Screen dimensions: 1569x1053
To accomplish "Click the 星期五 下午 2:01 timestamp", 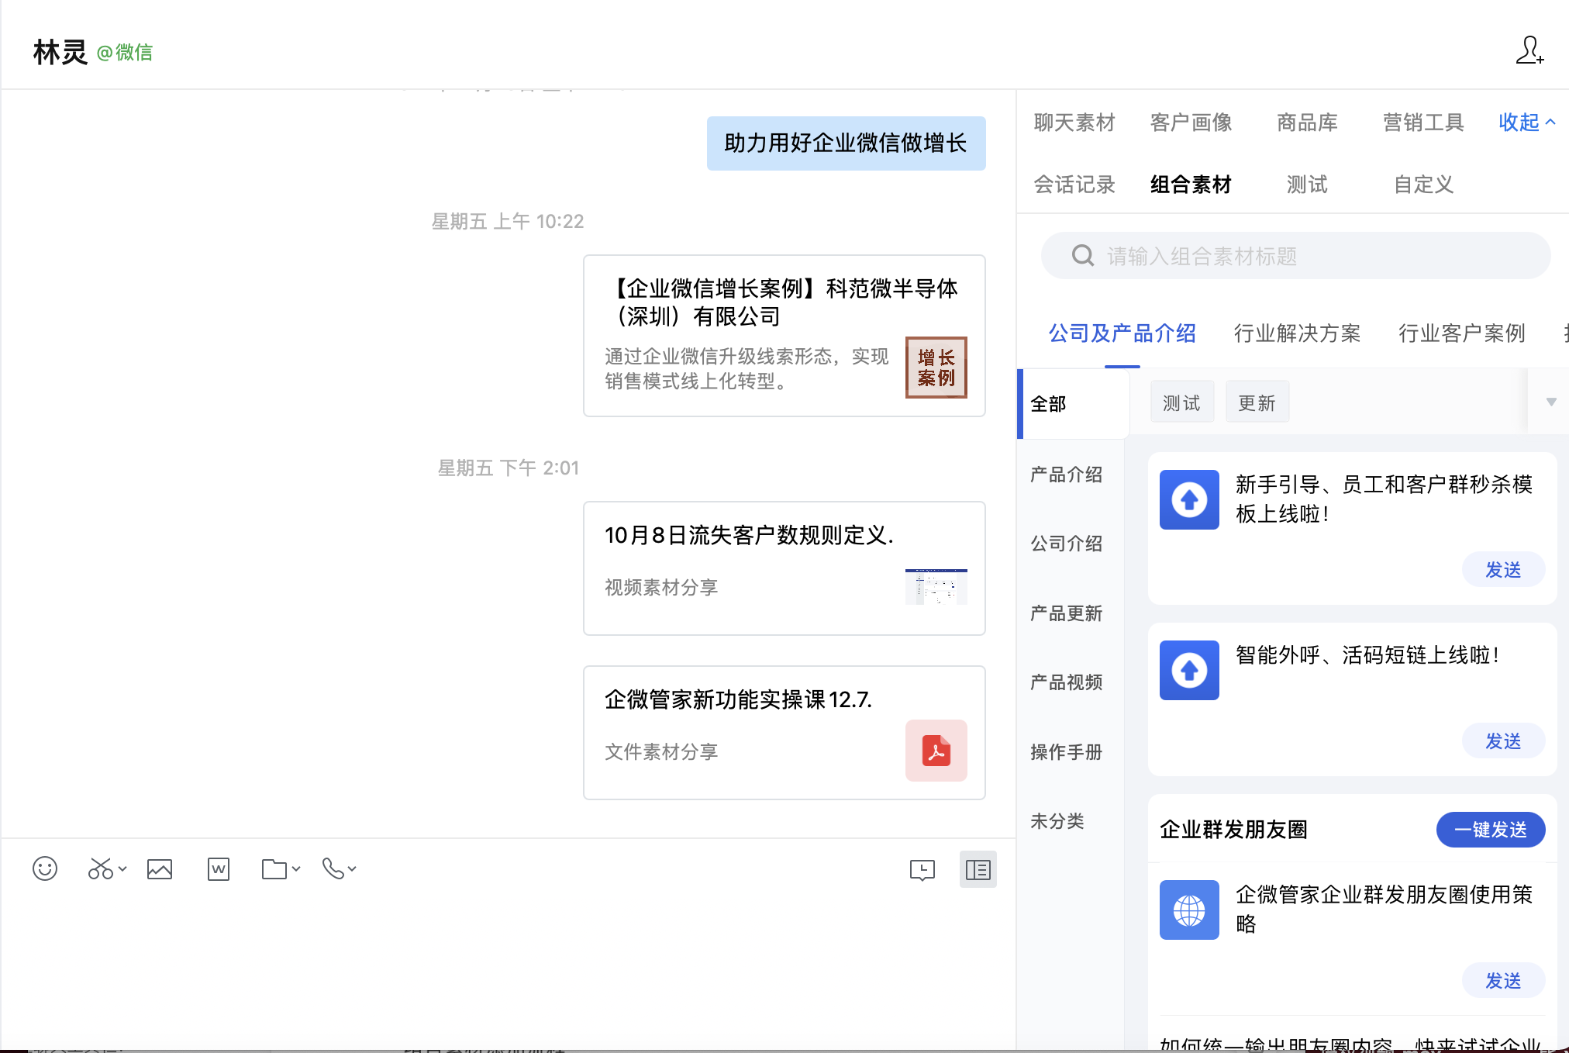I will (x=509, y=468).
